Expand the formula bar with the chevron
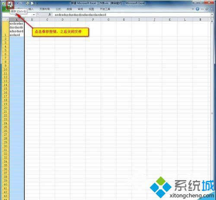216x200 pixels. [x=212, y=14]
